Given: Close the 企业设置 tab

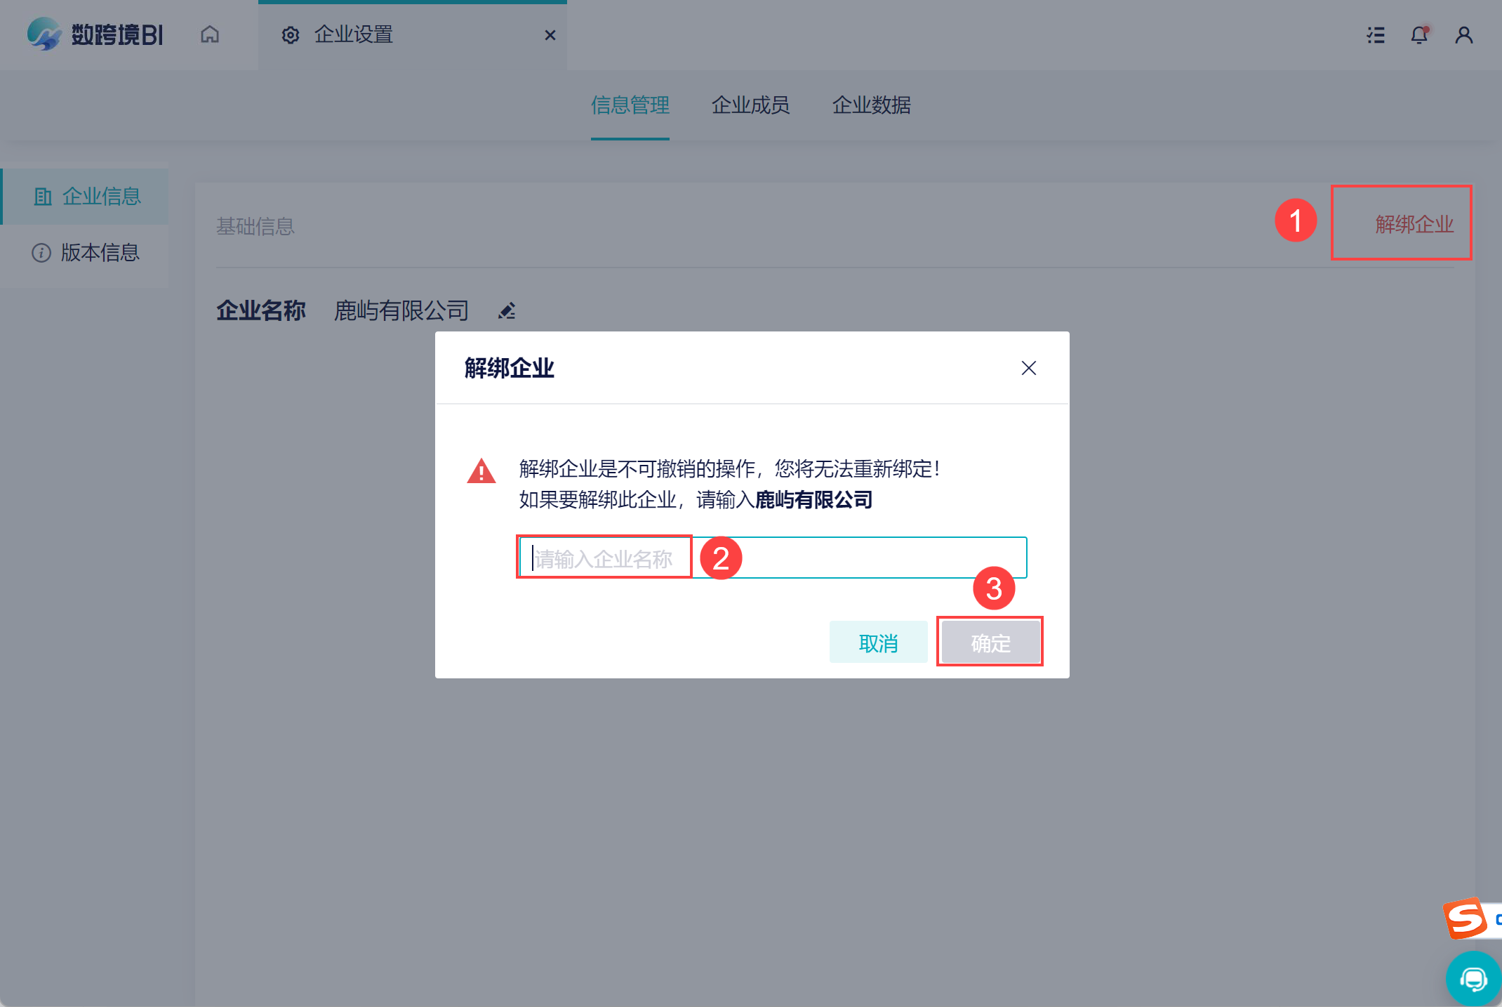Looking at the screenshot, I should (x=550, y=35).
